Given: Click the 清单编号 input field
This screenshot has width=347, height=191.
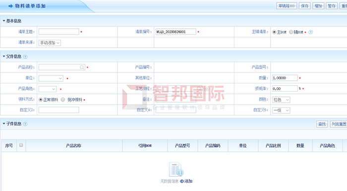Looking at the screenshot, I should pyautogui.click(x=175, y=32).
